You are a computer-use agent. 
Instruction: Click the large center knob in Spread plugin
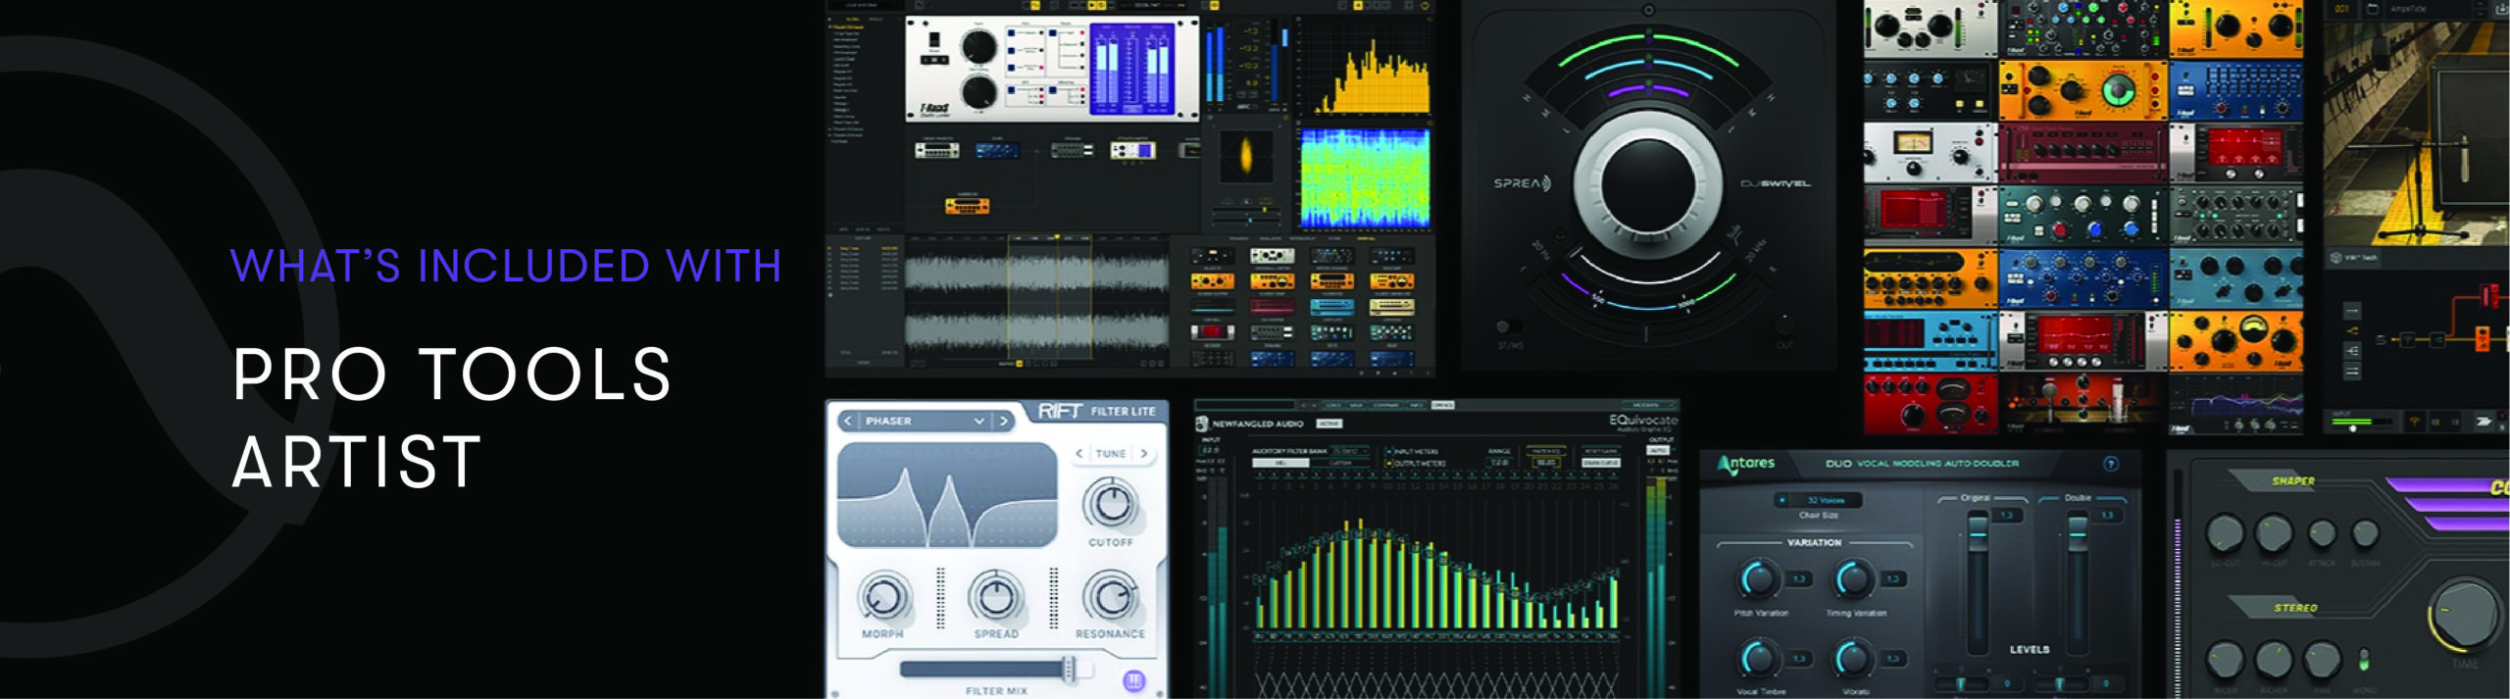(1647, 183)
